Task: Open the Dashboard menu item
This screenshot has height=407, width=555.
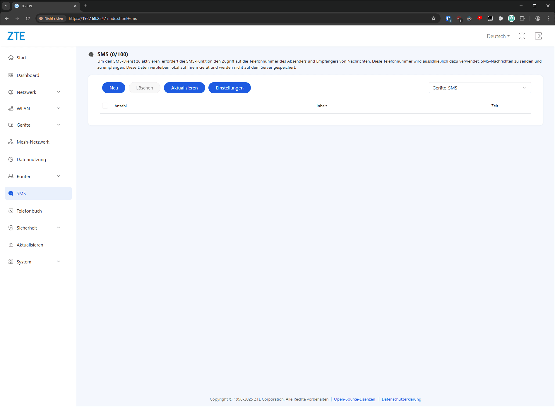Action: (x=28, y=75)
